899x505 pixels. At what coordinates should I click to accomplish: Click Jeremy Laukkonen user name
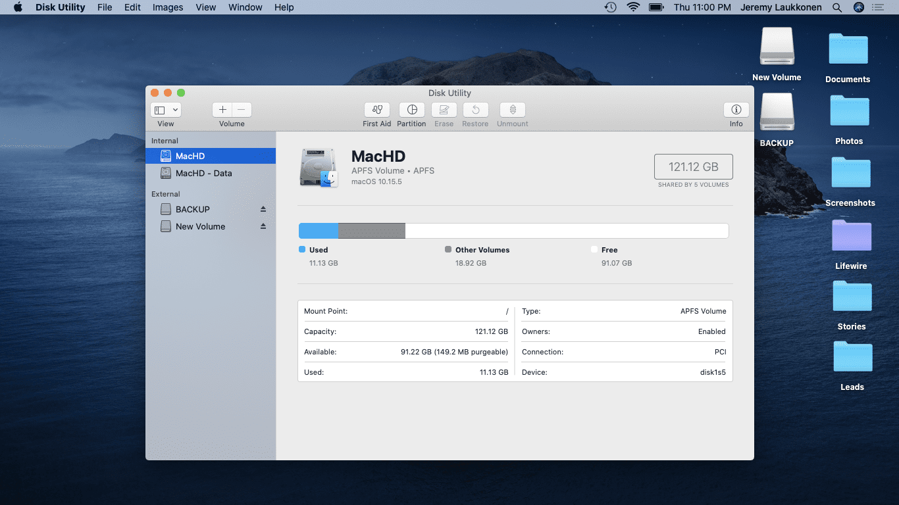pyautogui.click(x=782, y=7)
